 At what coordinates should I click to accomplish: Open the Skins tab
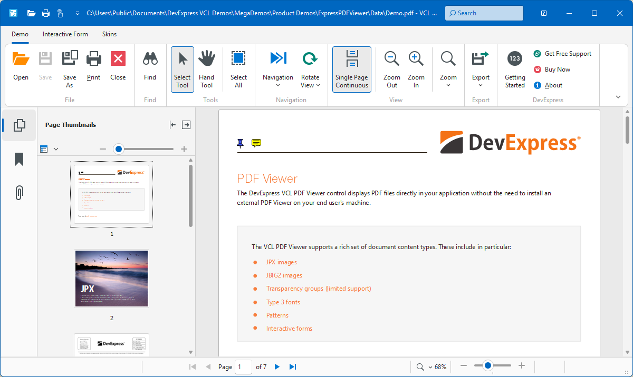pyautogui.click(x=110, y=34)
